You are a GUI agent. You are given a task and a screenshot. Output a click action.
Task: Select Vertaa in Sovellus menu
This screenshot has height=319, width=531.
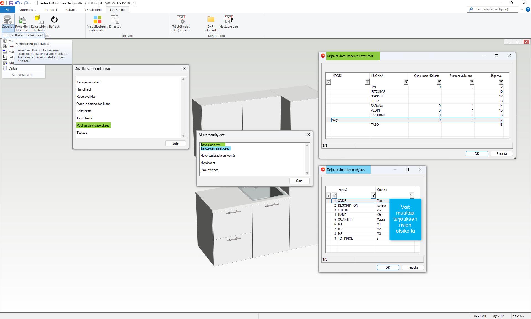coord(13,68)
